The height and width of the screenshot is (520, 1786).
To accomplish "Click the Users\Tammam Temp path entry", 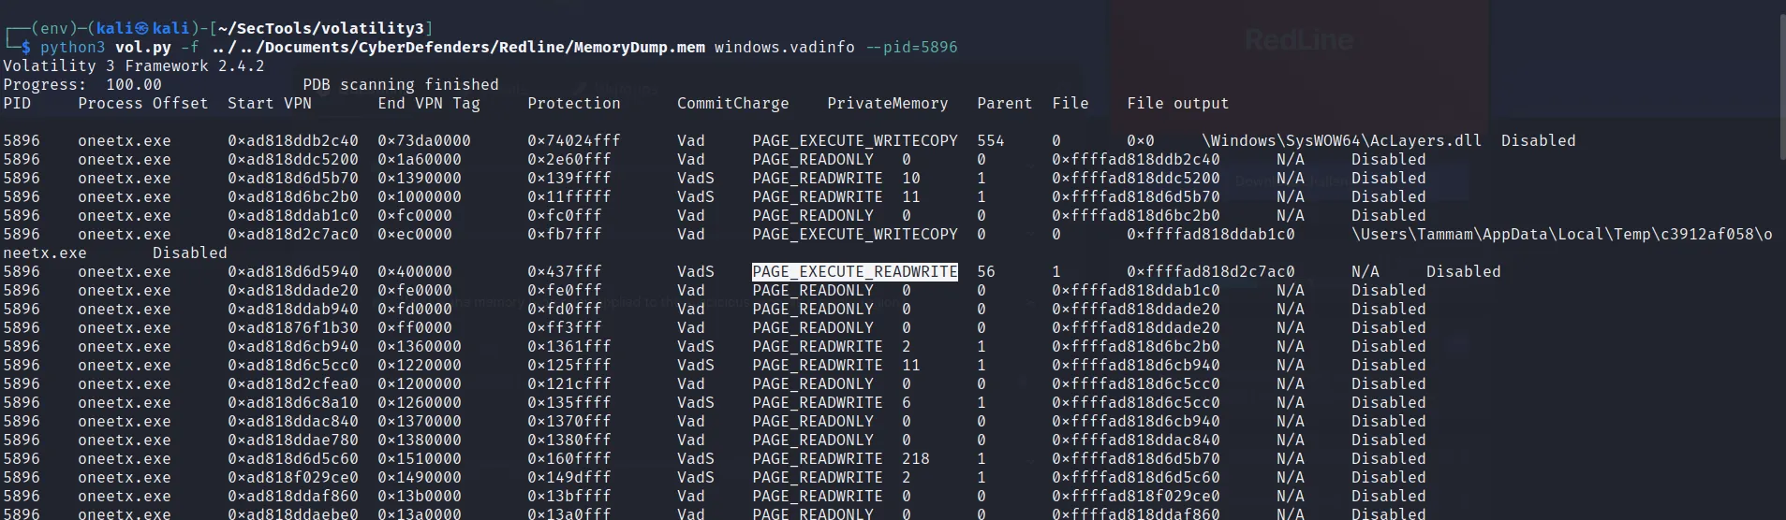I will 1561,235.
